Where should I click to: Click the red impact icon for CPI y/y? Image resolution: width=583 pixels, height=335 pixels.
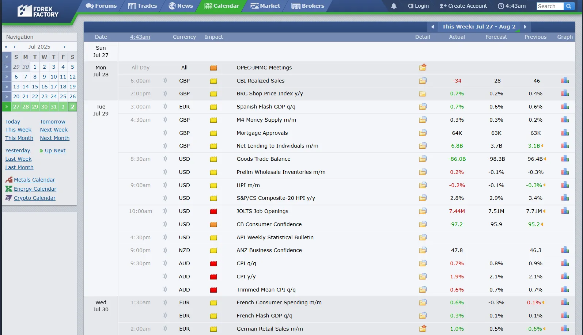point(213,277)
